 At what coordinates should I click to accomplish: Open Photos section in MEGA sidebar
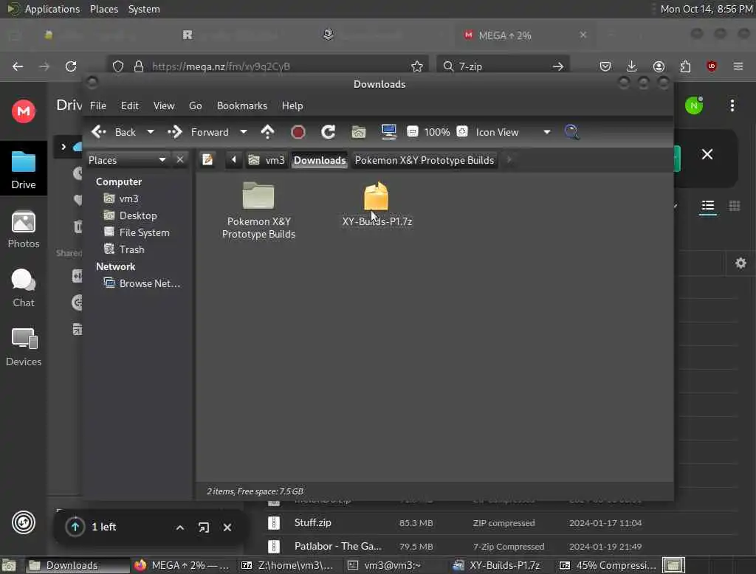point(23,229)
